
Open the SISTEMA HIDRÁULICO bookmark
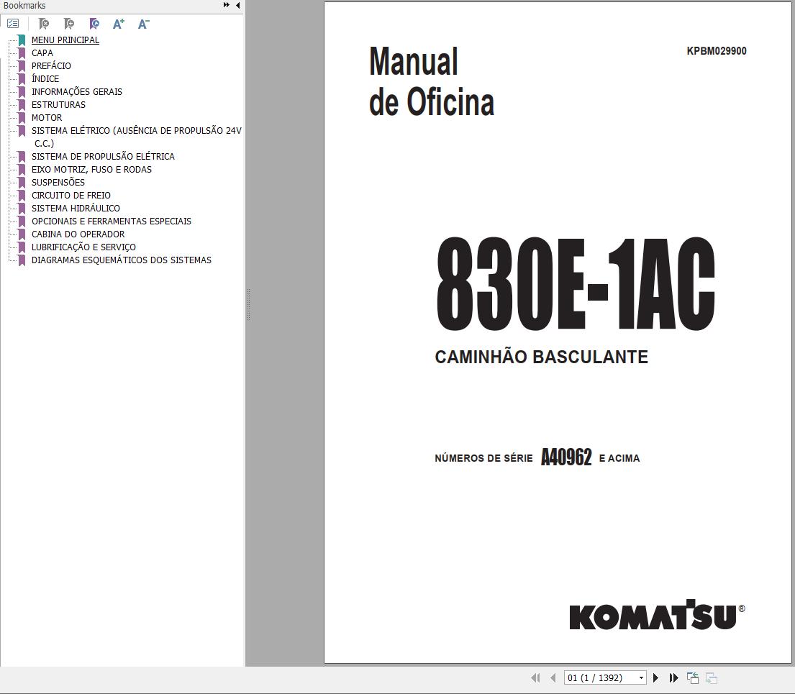pyautogui.click(x=77, y=208)
